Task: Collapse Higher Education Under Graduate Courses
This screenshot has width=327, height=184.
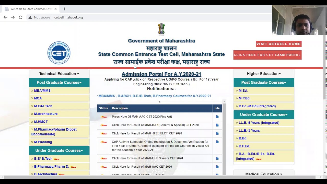Action: pyautogui.click(x=264, y=114)
